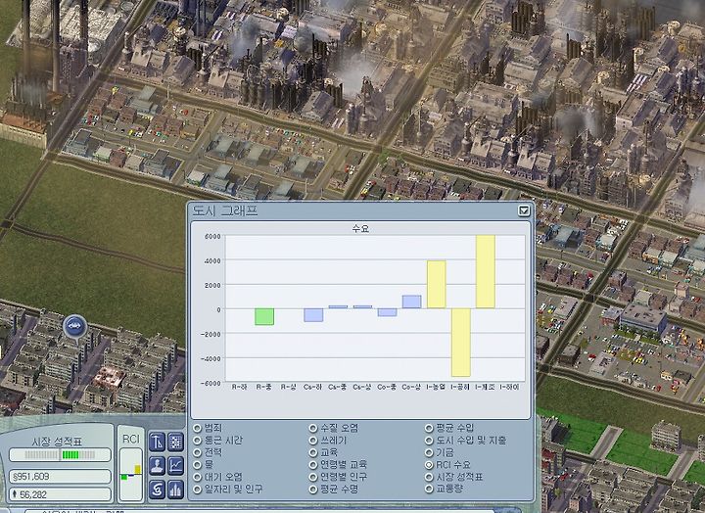Click the R-하 axis label

click(239, 387)
